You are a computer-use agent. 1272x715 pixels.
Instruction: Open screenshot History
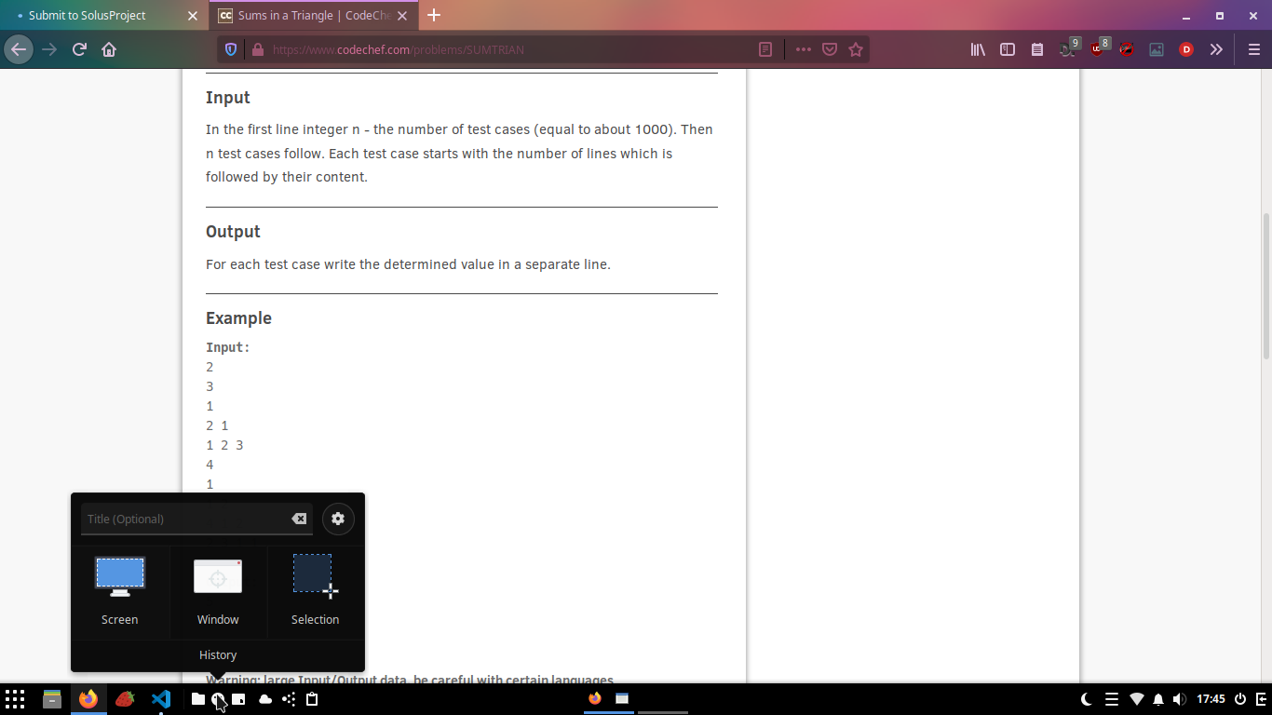pyautogui.click(x=218, y=655)
